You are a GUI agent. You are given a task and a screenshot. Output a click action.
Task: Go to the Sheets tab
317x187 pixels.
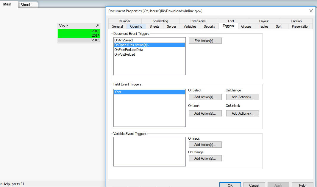click(x=154, y=27)
